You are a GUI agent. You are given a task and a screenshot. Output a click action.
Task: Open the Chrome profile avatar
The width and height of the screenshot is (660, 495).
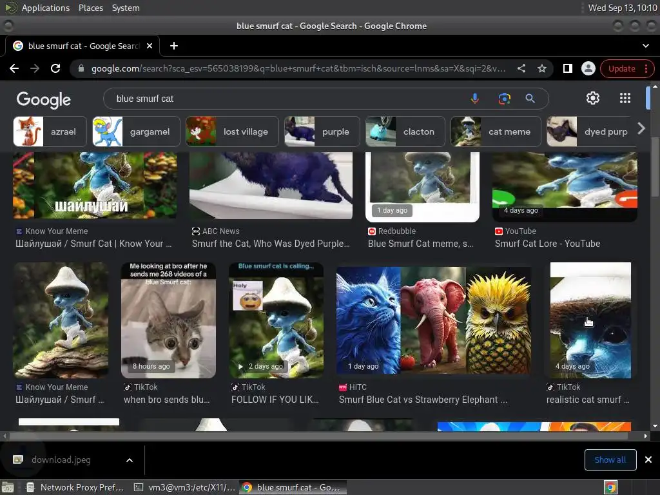click(x=588, y=68)
